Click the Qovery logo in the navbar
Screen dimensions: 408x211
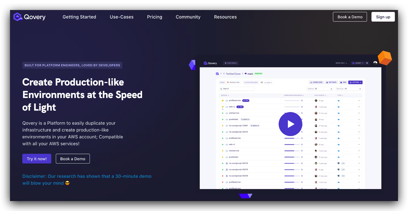(x=29, y=17)
